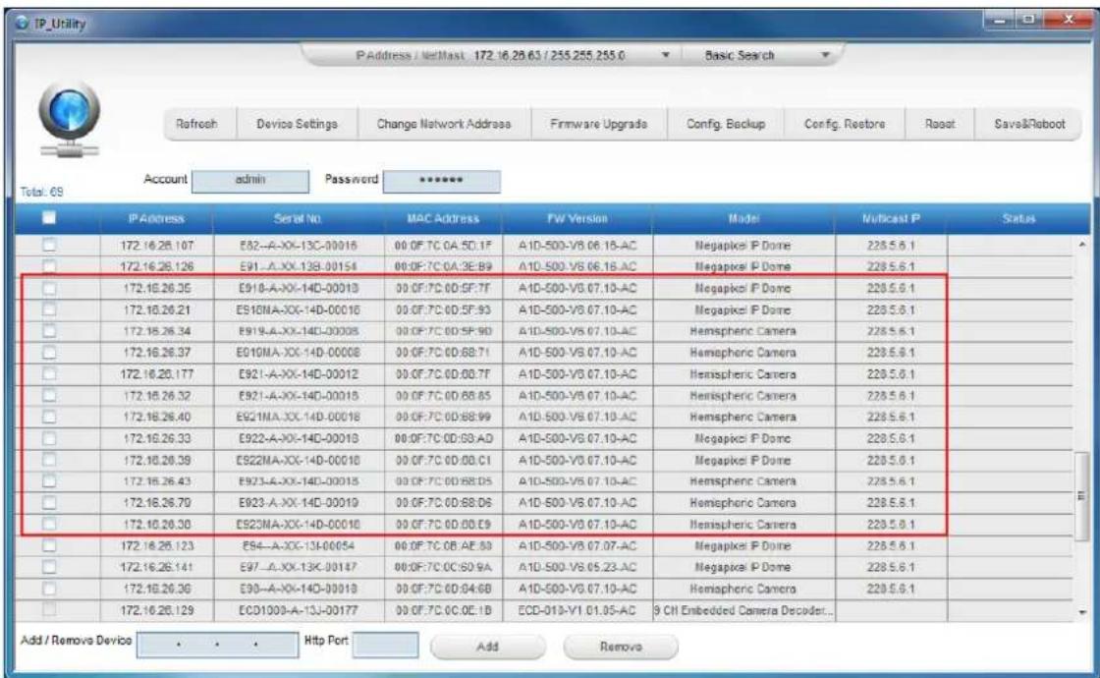Click serial number ECD1000-A-13J-00177
Viewport: 1100px width, 678px height.
pos(299,610)
